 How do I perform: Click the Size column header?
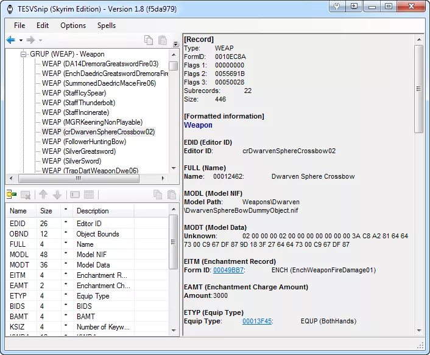click(48, 211)
